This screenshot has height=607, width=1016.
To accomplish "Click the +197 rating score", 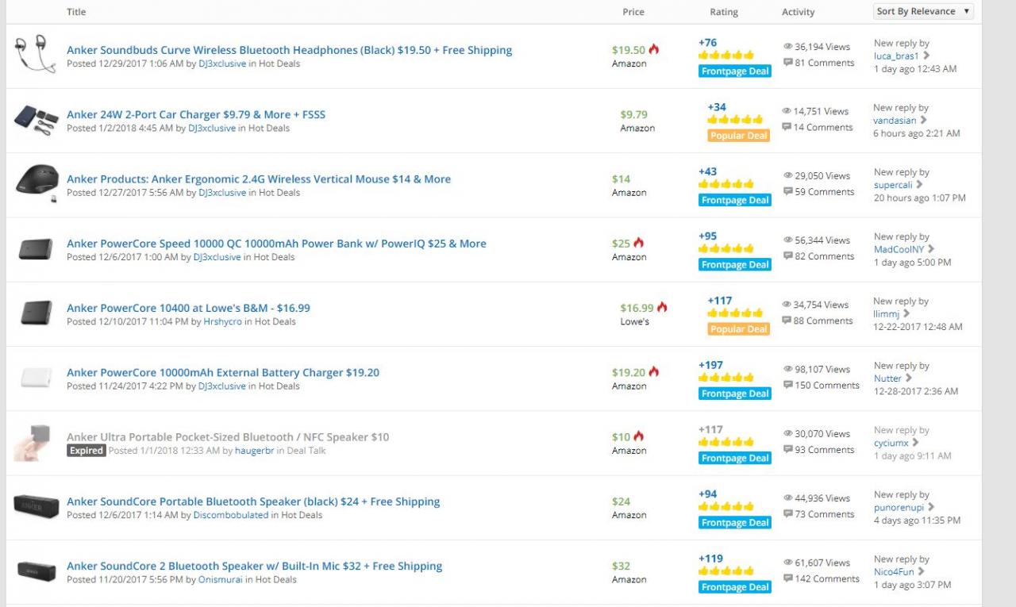I will [711, 365].
